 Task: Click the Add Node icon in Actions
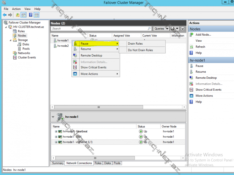(x=191, y=35)
